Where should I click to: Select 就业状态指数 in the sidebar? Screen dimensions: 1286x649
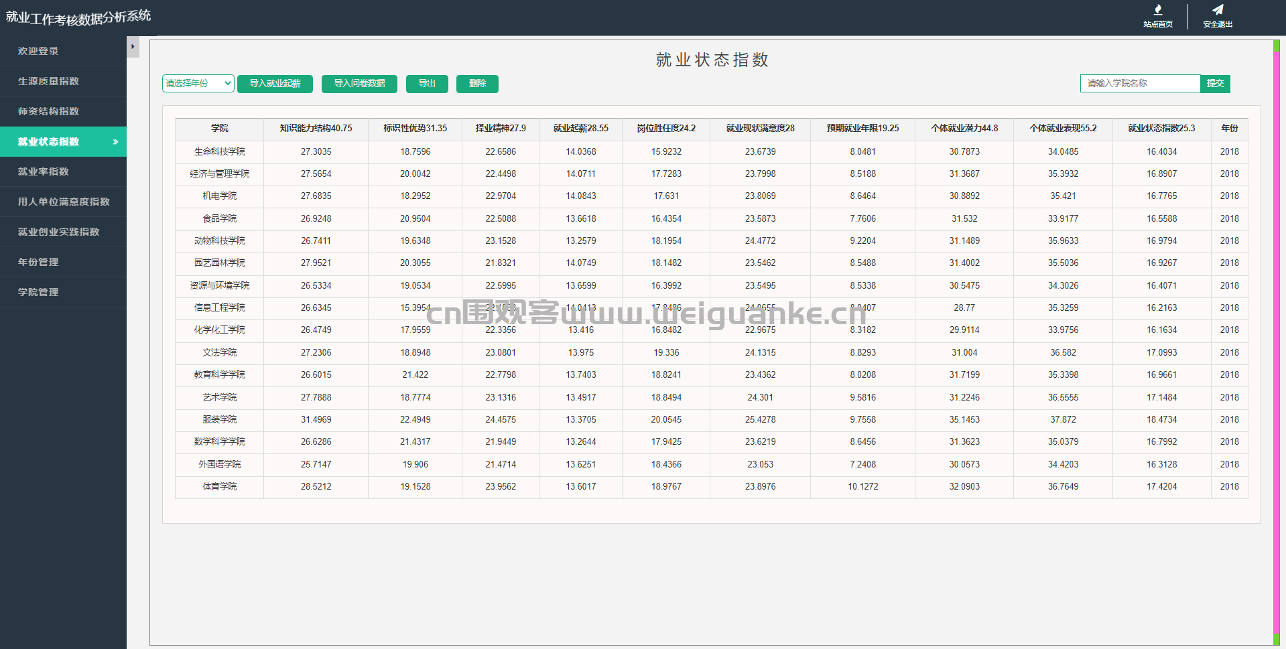pyautogui.click(x=63, y=141)
